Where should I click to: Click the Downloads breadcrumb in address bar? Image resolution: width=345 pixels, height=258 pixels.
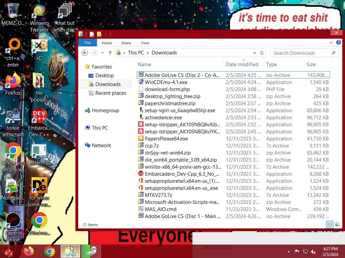point(164,53)
